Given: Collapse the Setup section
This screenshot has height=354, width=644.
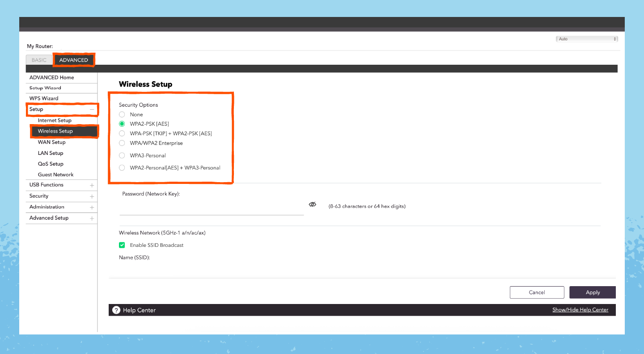Looking at the screenshot, I should [92, 109].
